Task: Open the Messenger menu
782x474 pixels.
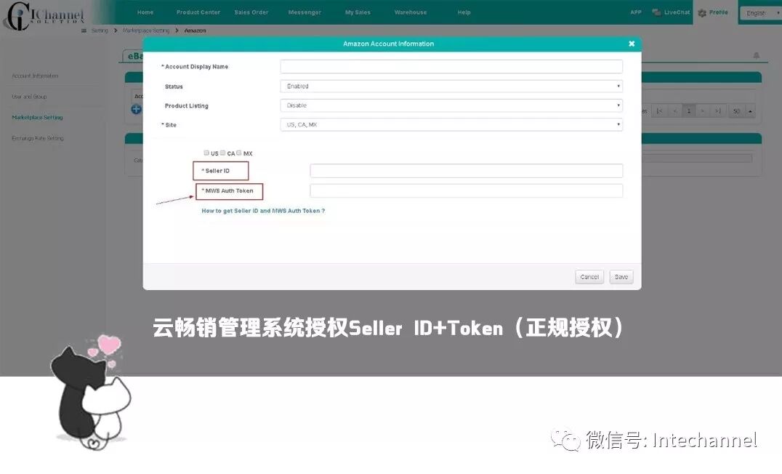Action: [305, 12]
